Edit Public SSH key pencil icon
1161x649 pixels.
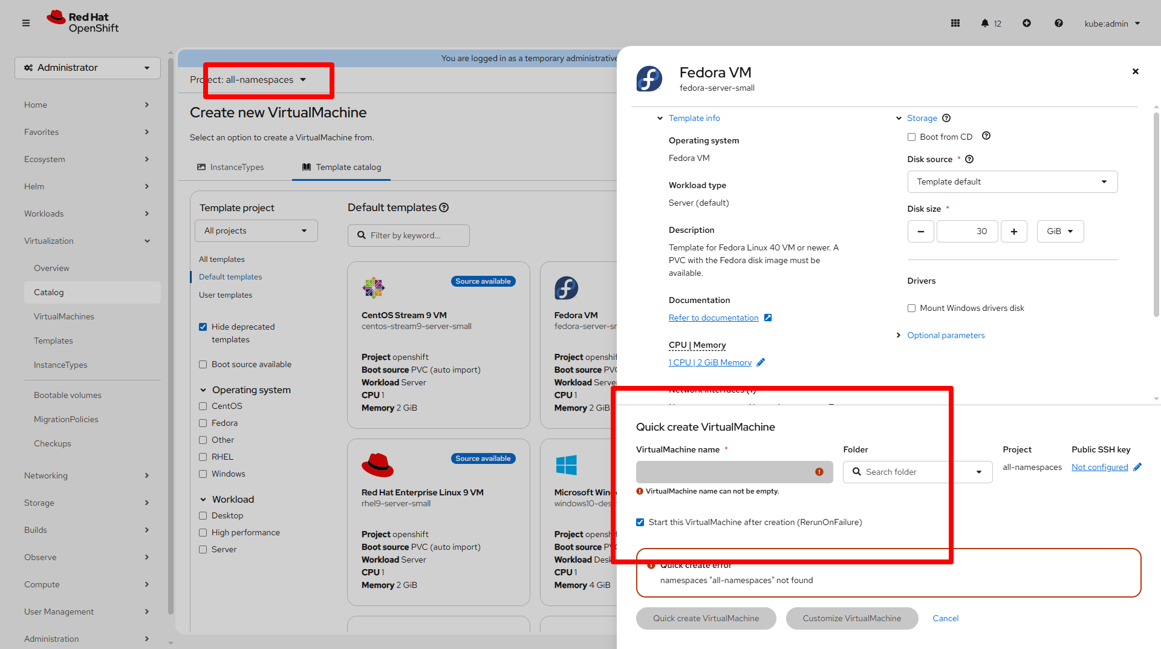(1137, 467)
